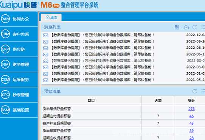Open the OAM 协同办公 module
Screen dimensions: 205x140
[x=19, y=19]
